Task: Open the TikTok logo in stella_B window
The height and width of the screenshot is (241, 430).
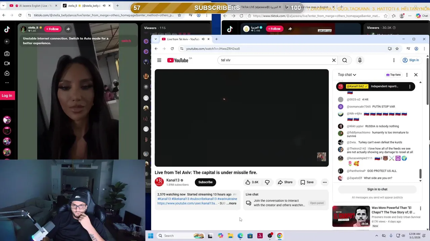Action: [x=7, y=29]
